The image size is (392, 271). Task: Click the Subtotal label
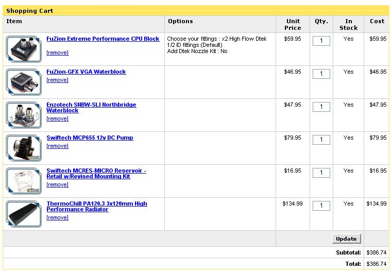pyautogui.click(x=348, y=252)
